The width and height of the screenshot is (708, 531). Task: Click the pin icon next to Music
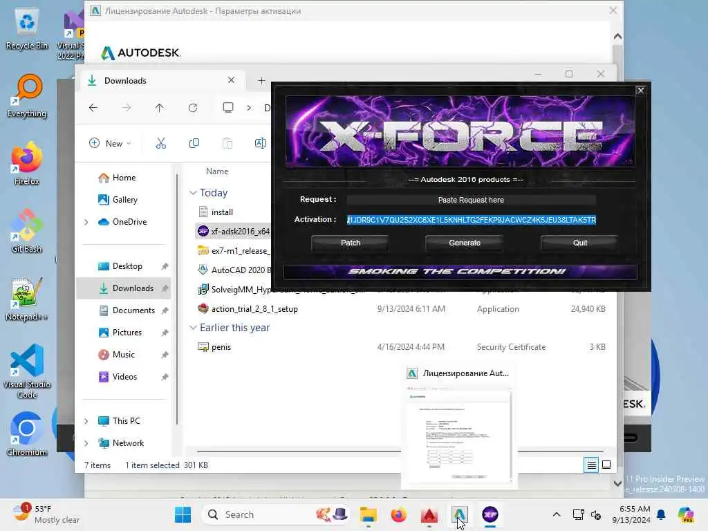coord(165,355)
